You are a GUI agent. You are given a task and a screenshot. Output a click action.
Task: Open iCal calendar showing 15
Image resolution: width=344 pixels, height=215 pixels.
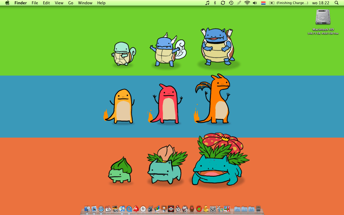click(108, 209)
